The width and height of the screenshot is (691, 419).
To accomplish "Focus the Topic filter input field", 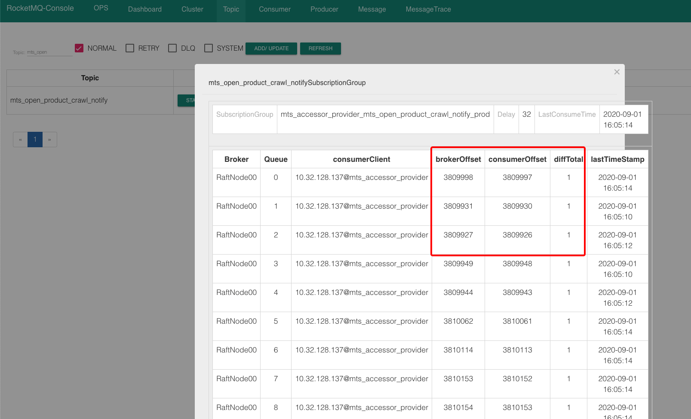I will [x=49, y=52].
